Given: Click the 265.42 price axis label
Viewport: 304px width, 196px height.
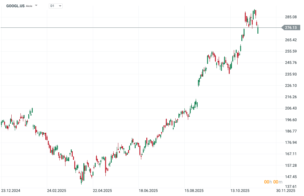Looking at the screenshot, I should 291,40.
